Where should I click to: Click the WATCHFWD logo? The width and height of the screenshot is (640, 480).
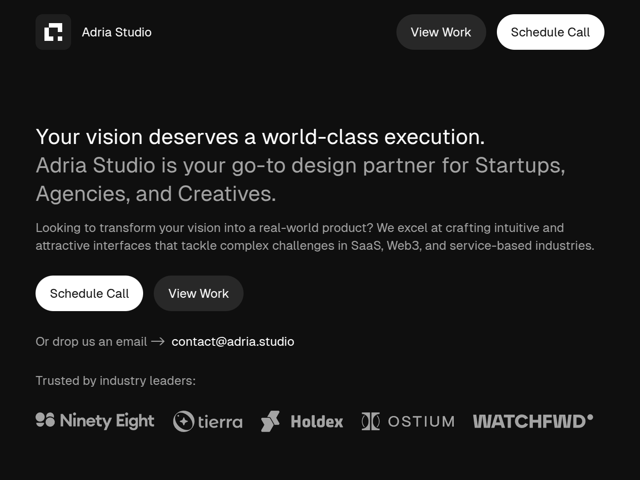(x=533, y=421)
